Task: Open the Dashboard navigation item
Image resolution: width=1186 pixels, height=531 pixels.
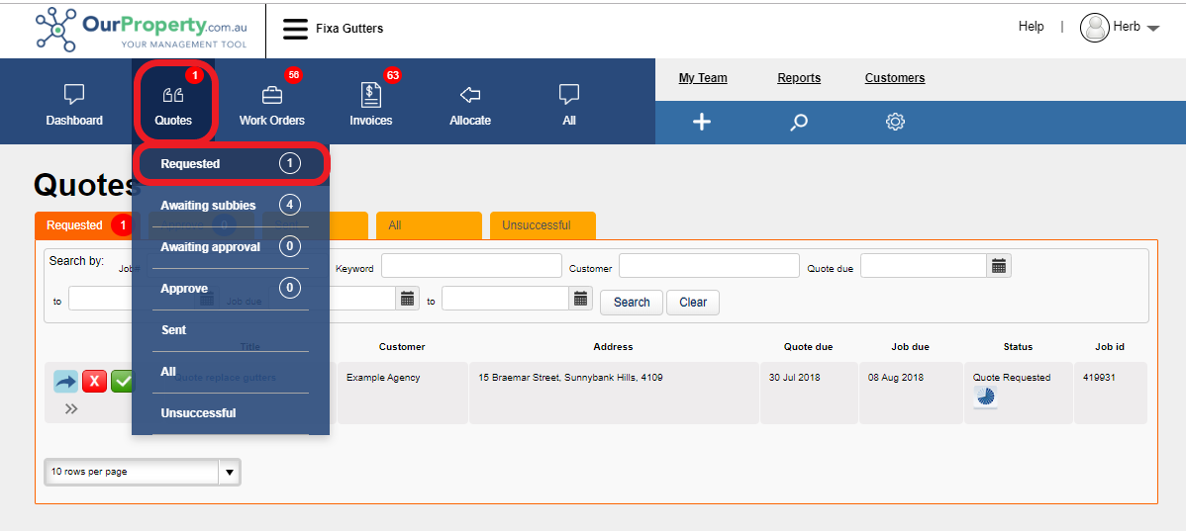Action: coord(74,105)
